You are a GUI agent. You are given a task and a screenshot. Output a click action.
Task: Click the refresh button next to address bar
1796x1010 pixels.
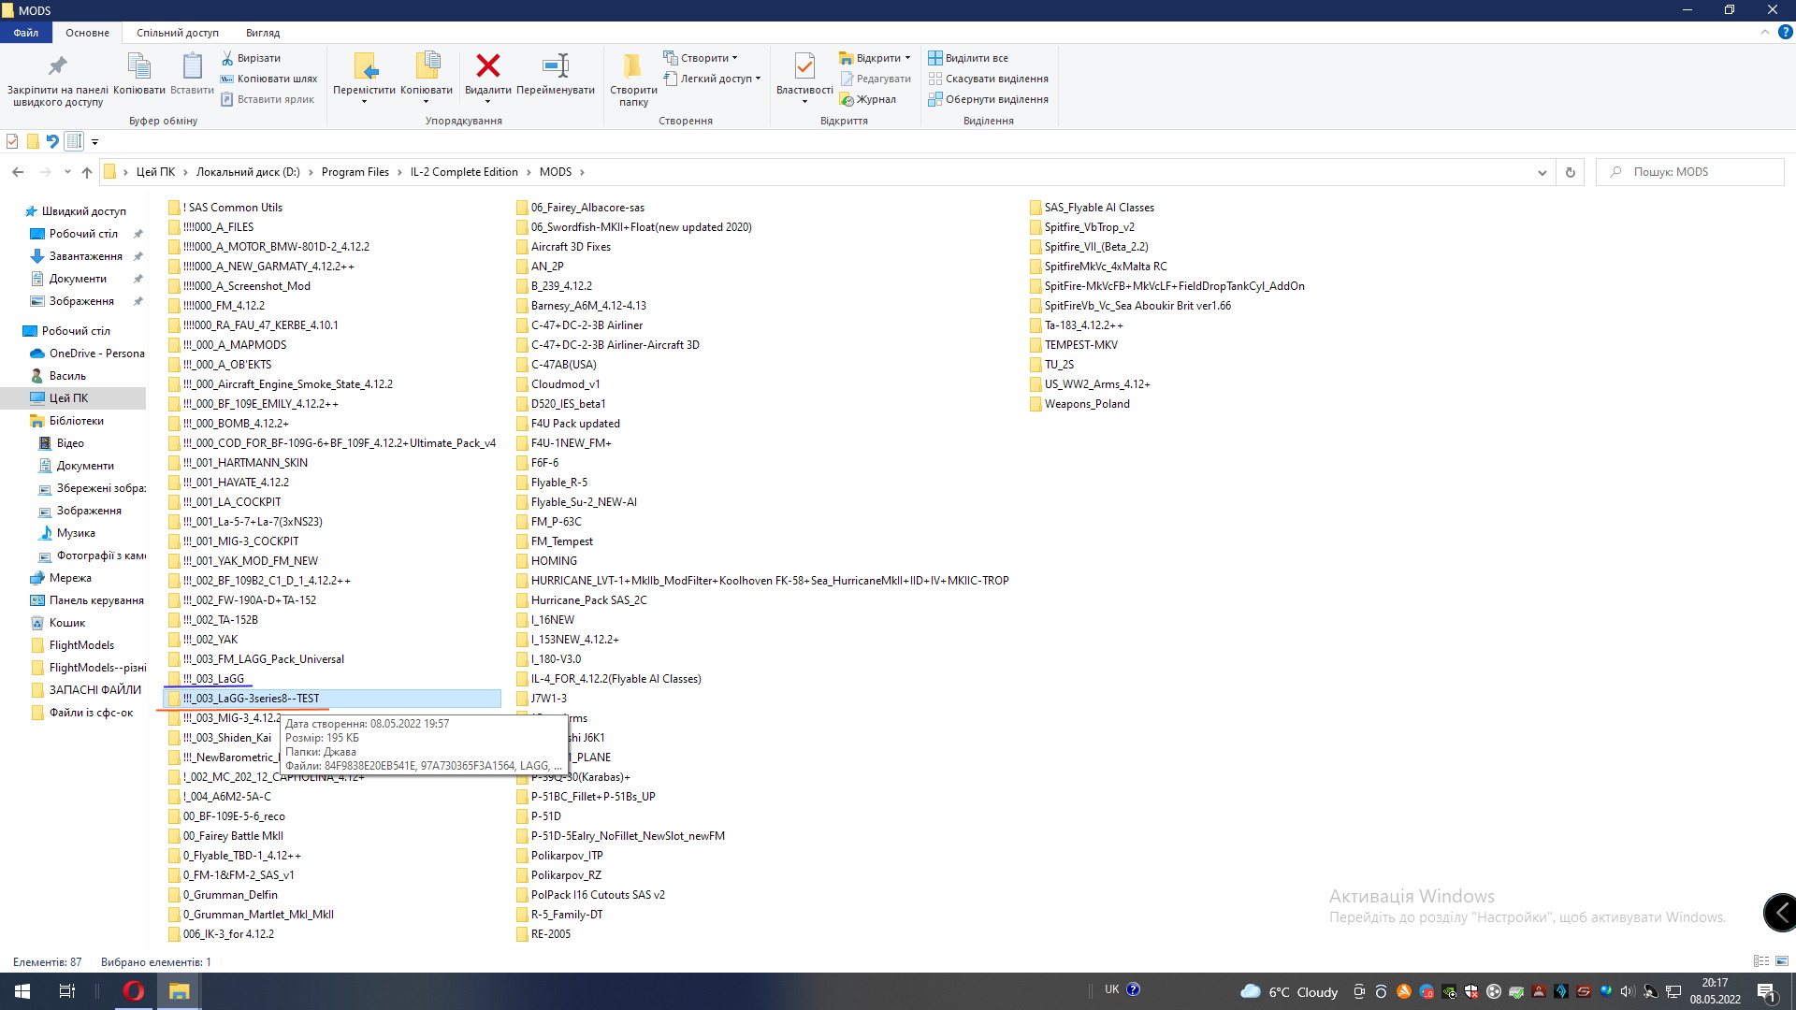coord(1571,172)
